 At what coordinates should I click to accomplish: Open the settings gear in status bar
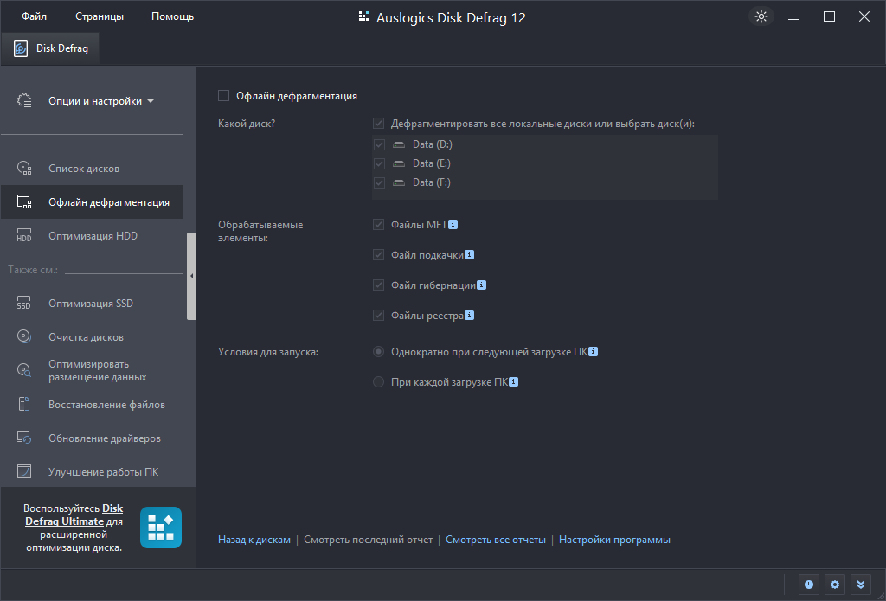[x=835, y=585]
